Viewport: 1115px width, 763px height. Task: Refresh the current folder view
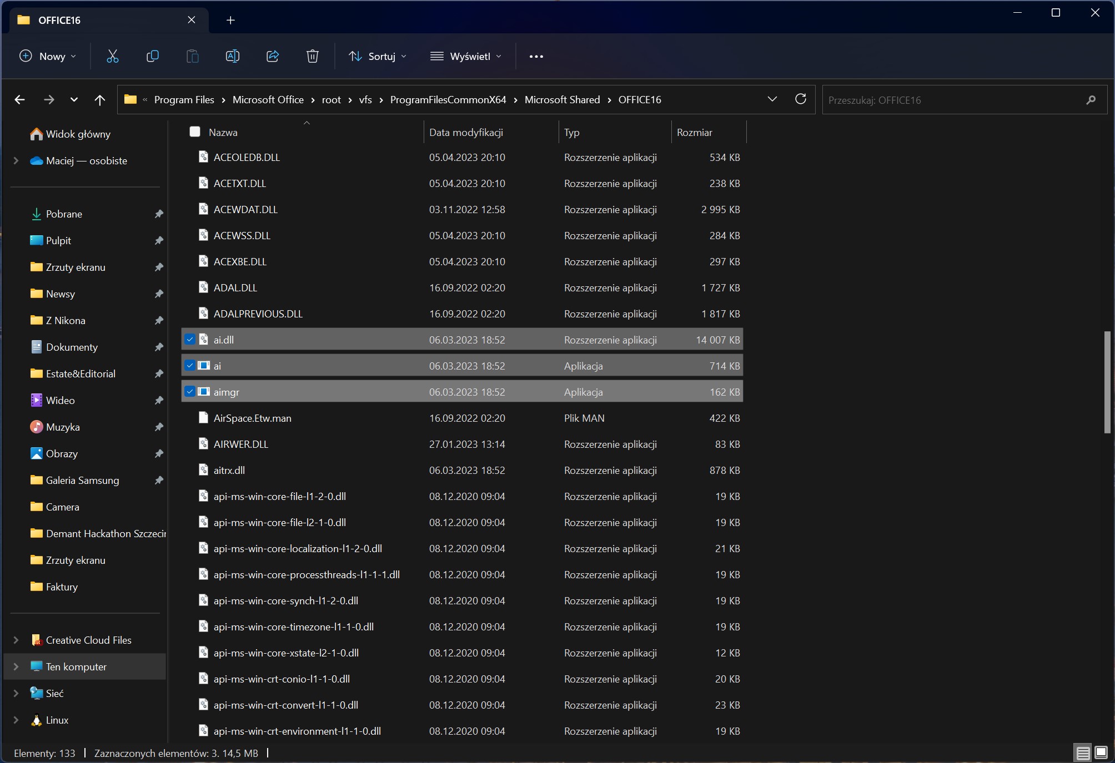pos(801,99)
